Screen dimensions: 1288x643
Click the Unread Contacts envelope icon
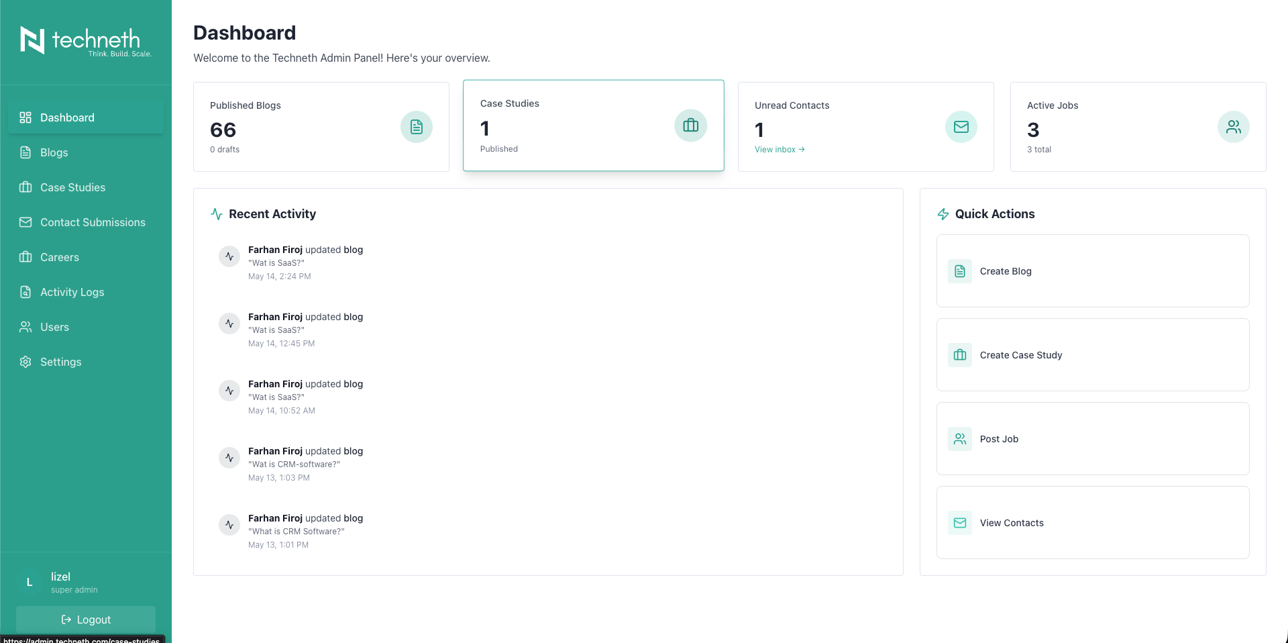tap(961, 127)
